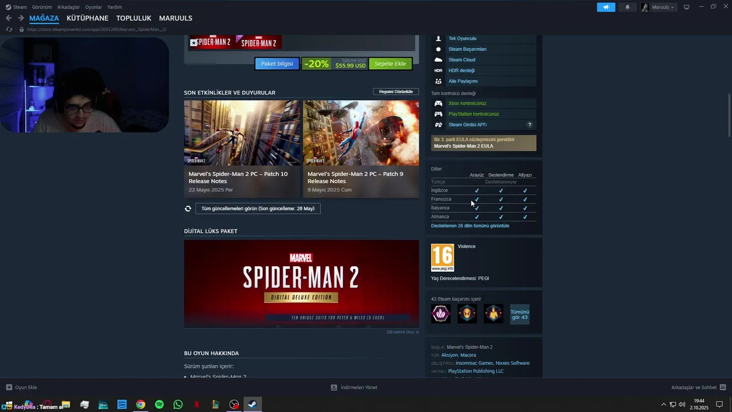Screen dimensions: 732x412
Task: Click the Aile Paylaşımı feature link
Action: 463,81
